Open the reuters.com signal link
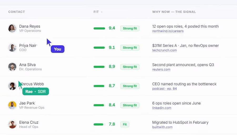Image resolution: width=237 pixels, height=135 pixels. (161, 69)
